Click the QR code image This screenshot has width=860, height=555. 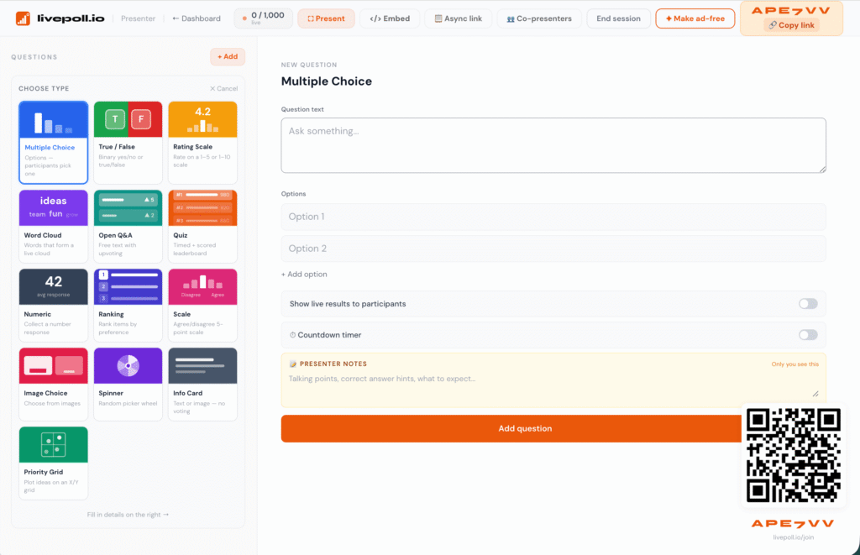tap(793, 455)
